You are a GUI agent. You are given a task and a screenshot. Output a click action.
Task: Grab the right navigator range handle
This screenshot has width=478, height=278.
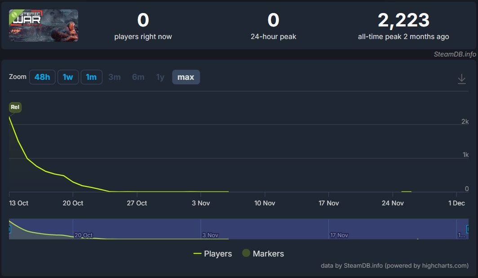coord(468,229)
